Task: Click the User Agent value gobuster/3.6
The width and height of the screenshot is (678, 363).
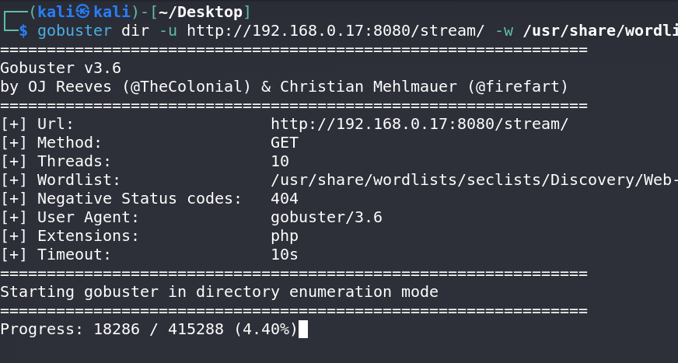Action: point(327,217)
